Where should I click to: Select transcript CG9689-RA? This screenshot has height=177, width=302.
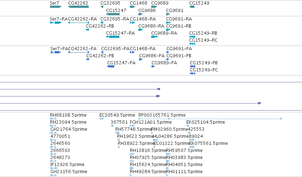pos(155,37)
